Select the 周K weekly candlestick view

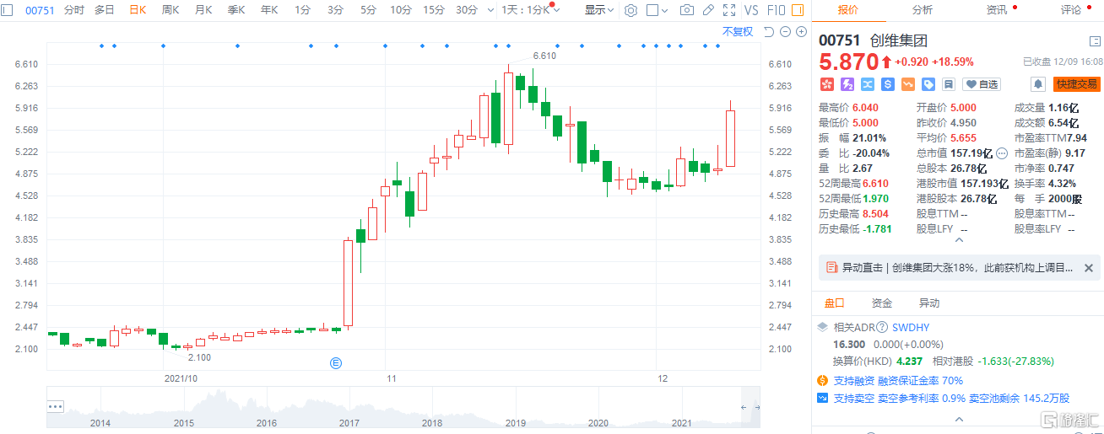click(x=170, y=10)
